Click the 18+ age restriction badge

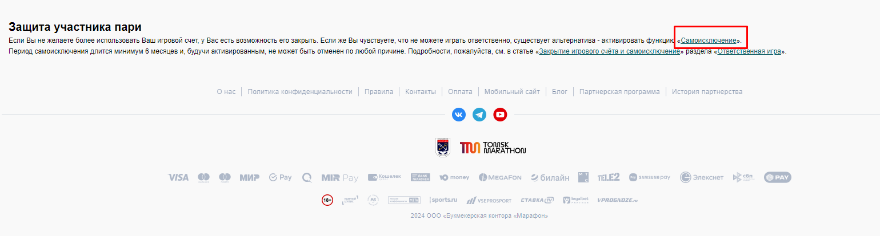click(327, 200)
